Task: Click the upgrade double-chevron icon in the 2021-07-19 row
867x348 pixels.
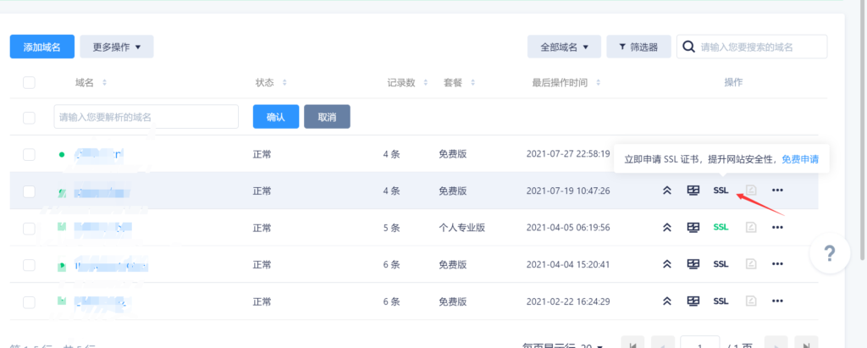Action: click(x=667, y=191)
